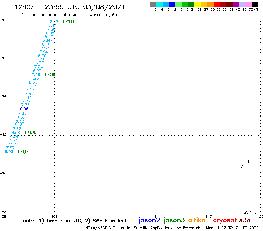Screen dimensions: 263x231
Task: Select the green pass label 1707
Action: point(23,152)
